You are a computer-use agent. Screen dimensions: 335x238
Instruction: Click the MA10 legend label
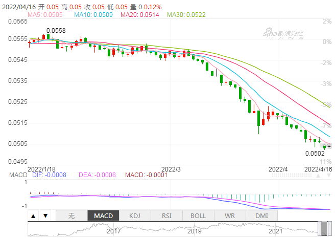pos(92,15)
